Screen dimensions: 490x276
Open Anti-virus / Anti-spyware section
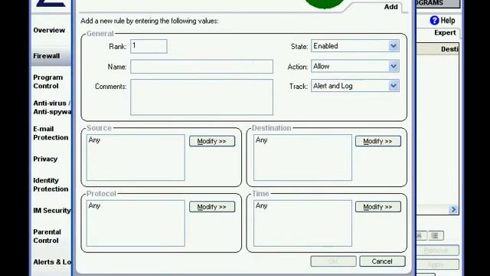52,107
